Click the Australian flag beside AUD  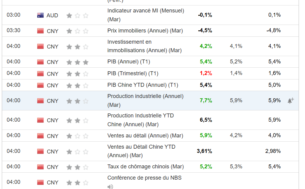(40, 15)
